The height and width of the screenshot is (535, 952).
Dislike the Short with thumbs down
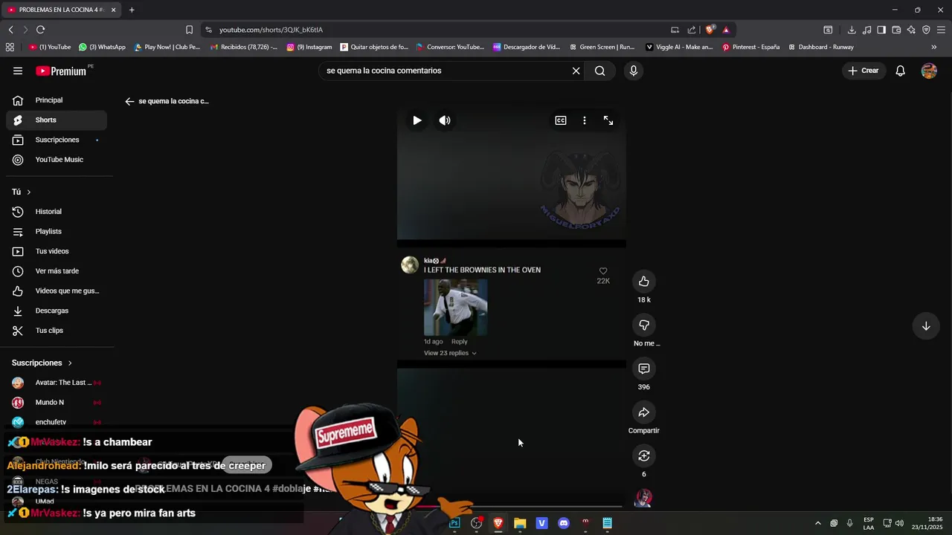644,325
